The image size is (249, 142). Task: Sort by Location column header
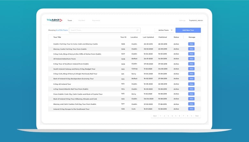[134, 37]
